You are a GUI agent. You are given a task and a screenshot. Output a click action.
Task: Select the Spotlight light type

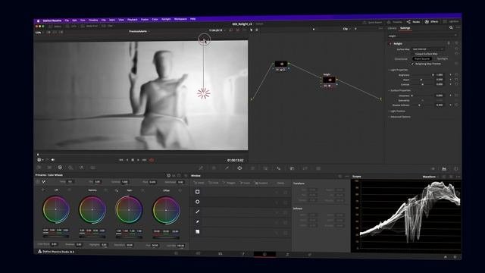pos(442,58)
